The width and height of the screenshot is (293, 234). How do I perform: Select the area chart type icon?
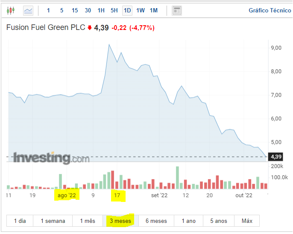coord(28,11)
